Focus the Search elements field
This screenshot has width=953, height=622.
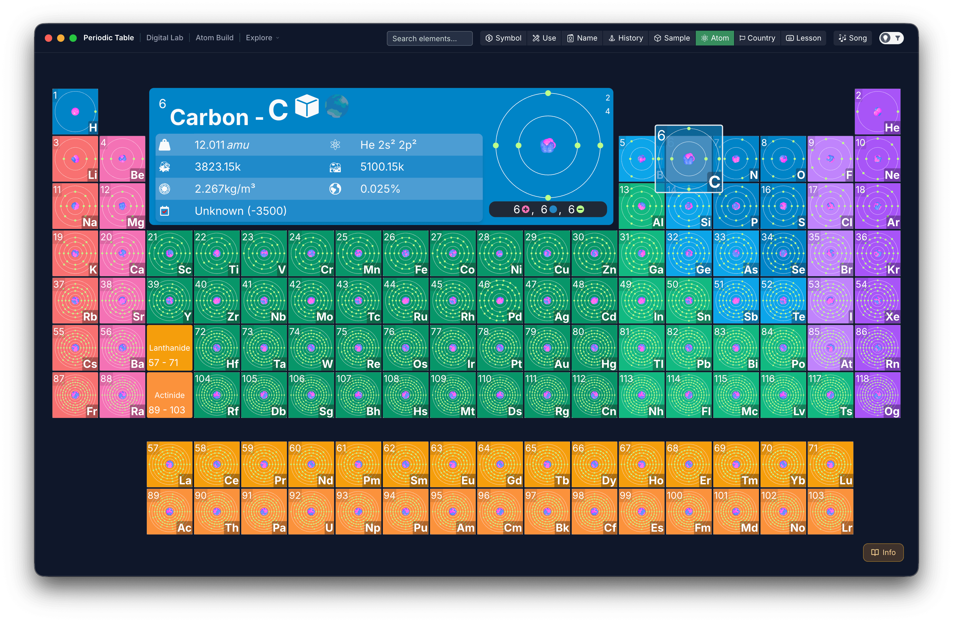pyautogui.click(x=430, y=38)
